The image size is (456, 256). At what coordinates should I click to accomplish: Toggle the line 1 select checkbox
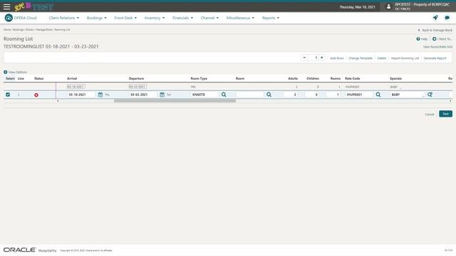pyautogui.click(x=8, y=95)
